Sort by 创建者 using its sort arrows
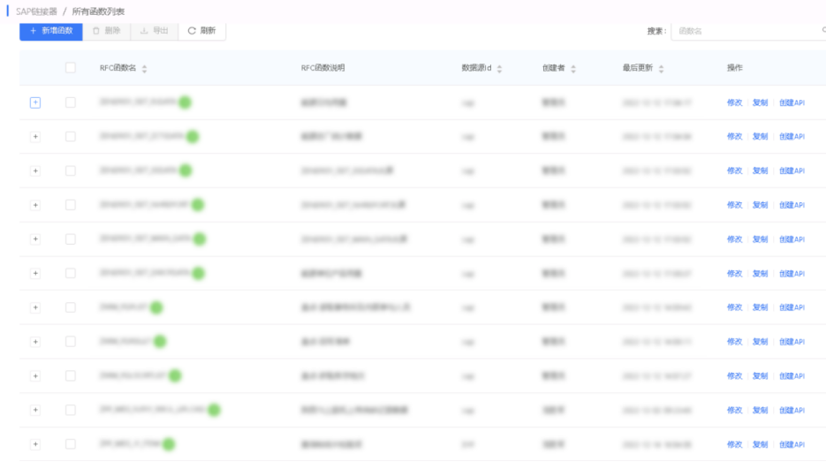Image resolution: width=826 pixels, height=462 pixels. point(573,69)
